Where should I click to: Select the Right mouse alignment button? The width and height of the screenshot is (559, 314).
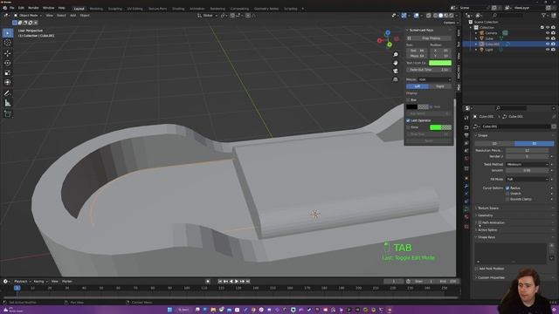[440, 86]
